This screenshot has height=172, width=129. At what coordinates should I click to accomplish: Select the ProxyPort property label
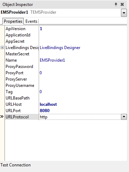15,73
